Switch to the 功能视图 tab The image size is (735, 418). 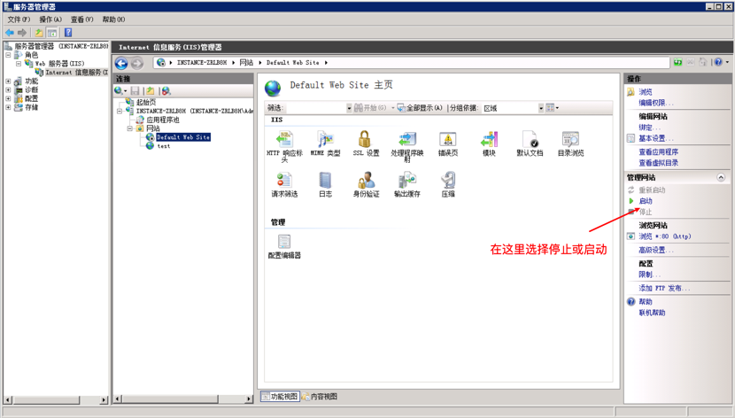(280, 397)
